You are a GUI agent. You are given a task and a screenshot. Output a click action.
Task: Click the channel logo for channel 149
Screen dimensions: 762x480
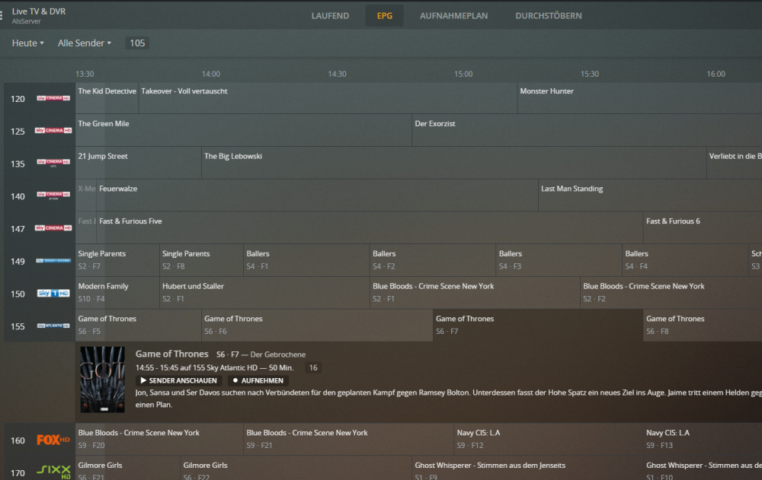53,261
